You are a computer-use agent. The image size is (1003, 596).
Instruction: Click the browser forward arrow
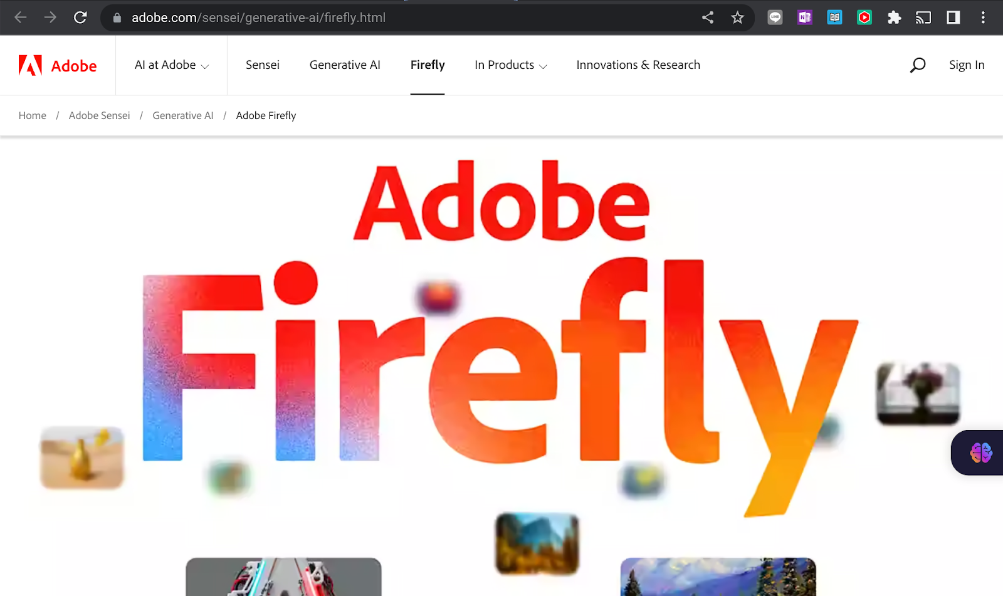50,18
